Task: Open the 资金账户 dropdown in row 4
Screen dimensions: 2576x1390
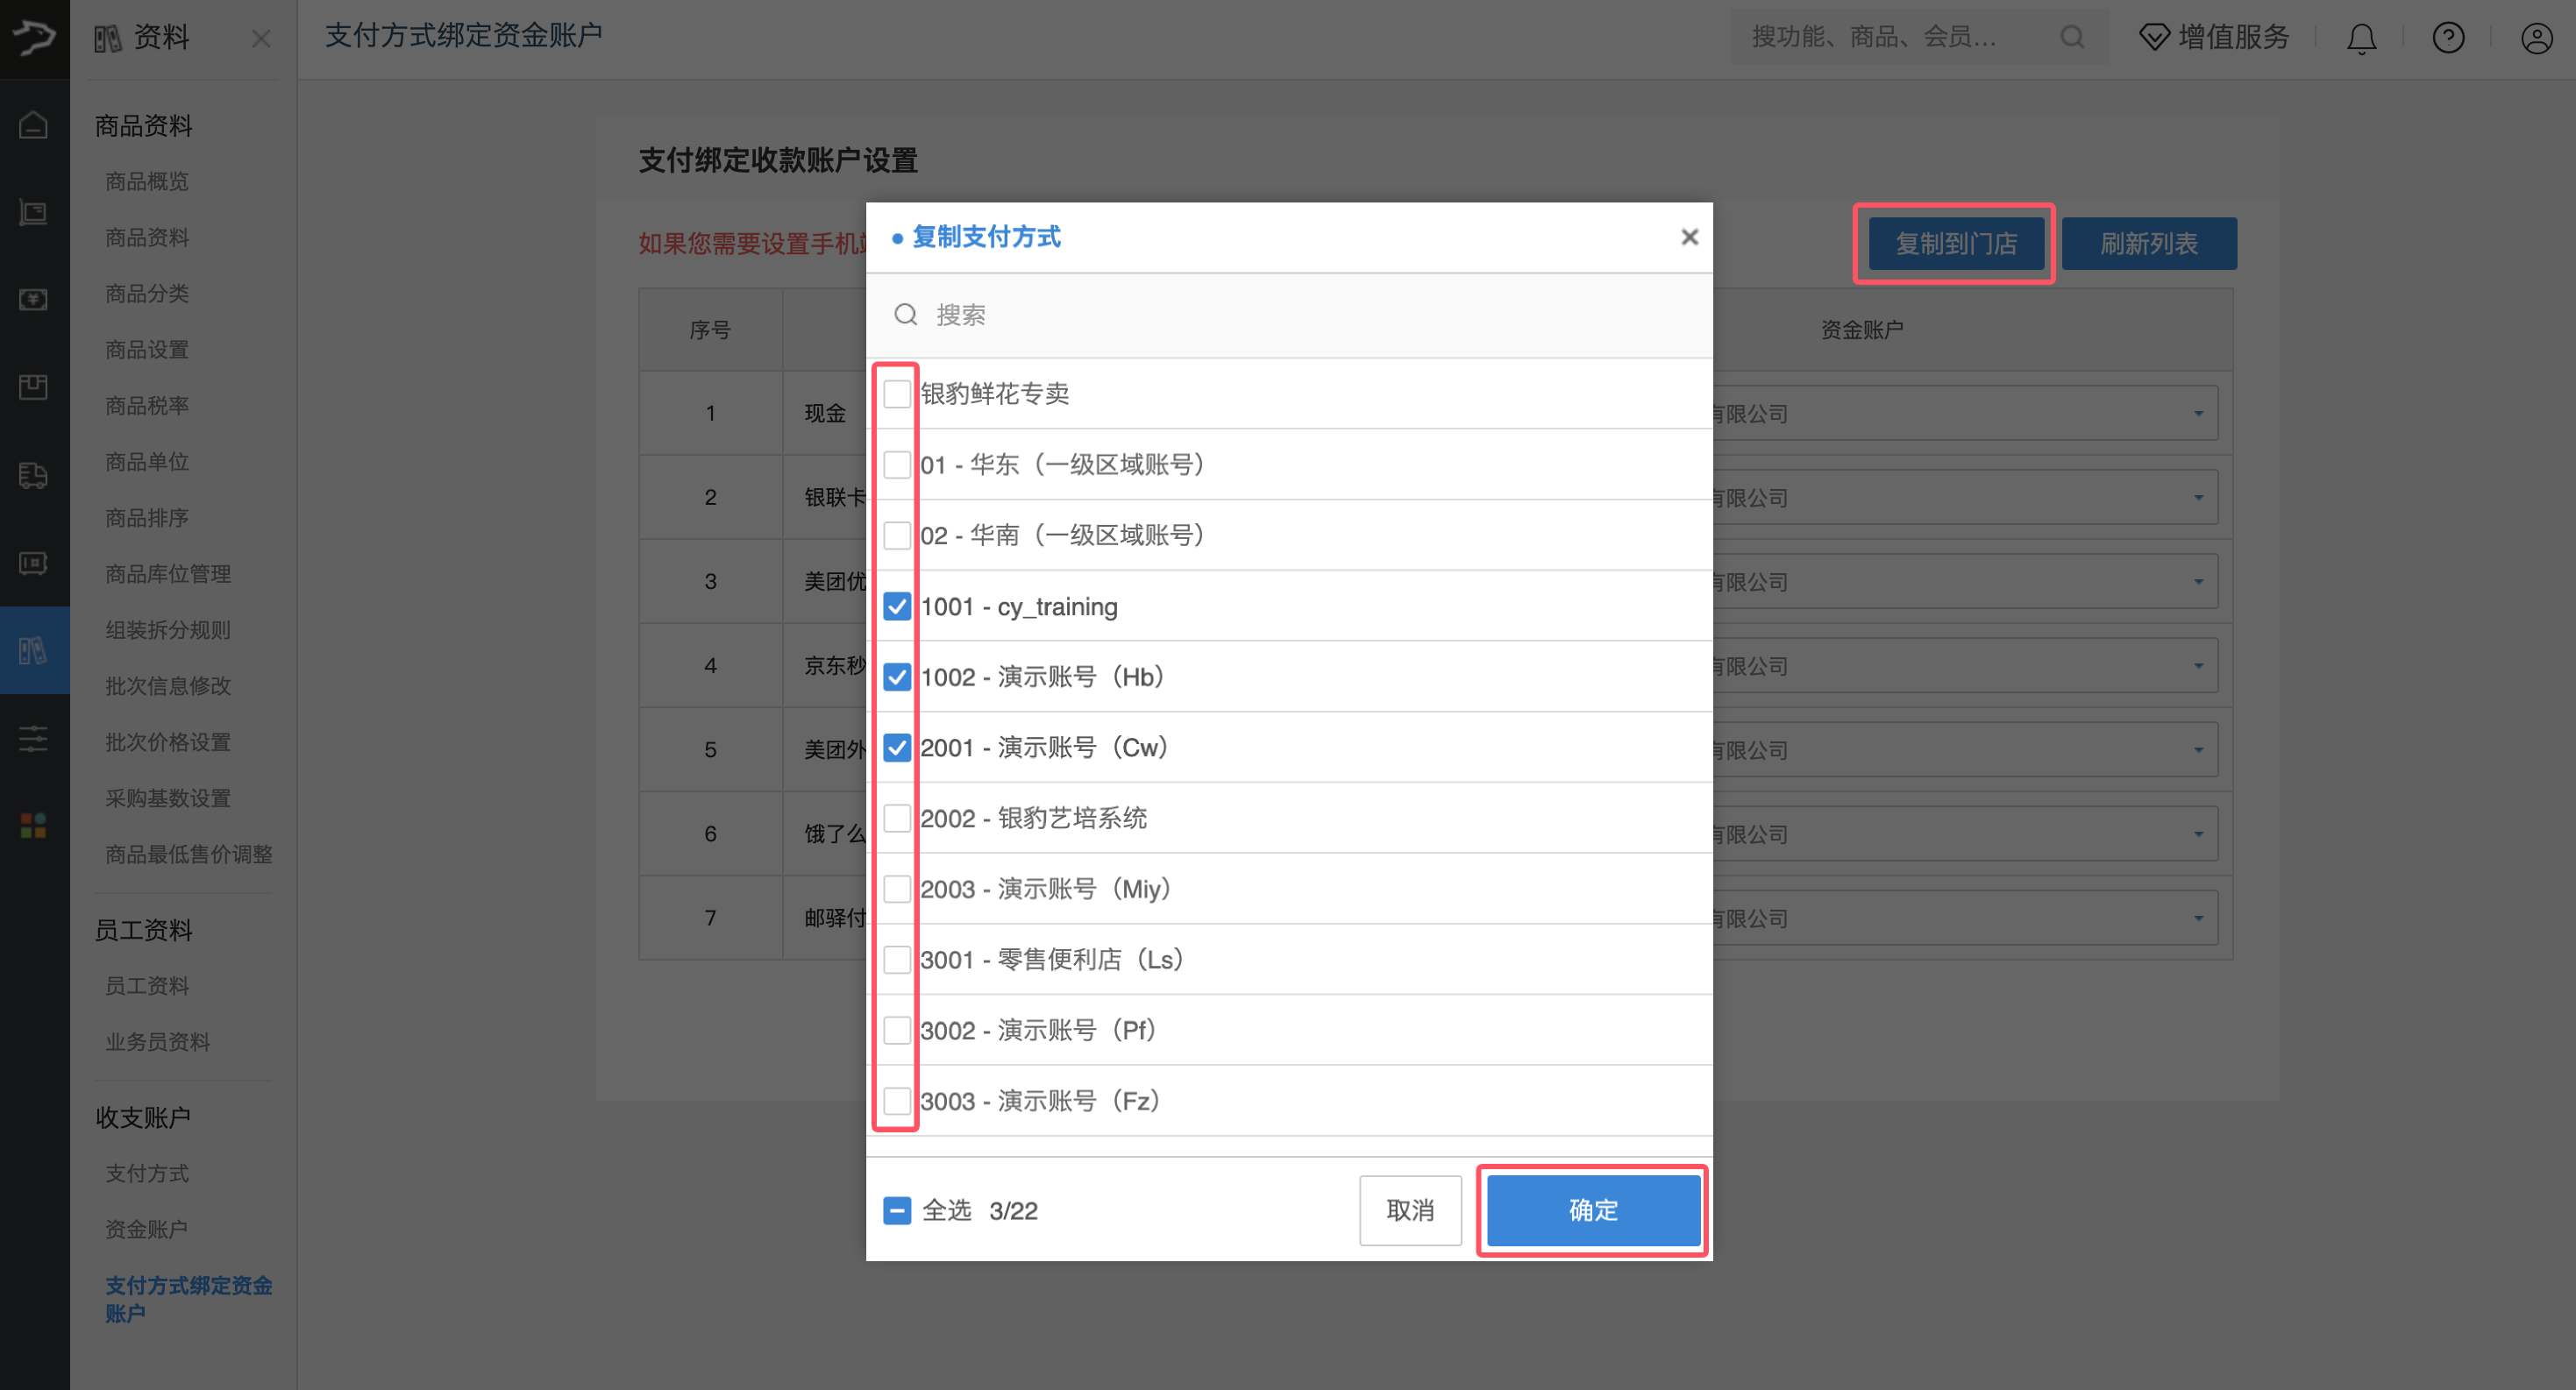Action: click(2198, 665)
